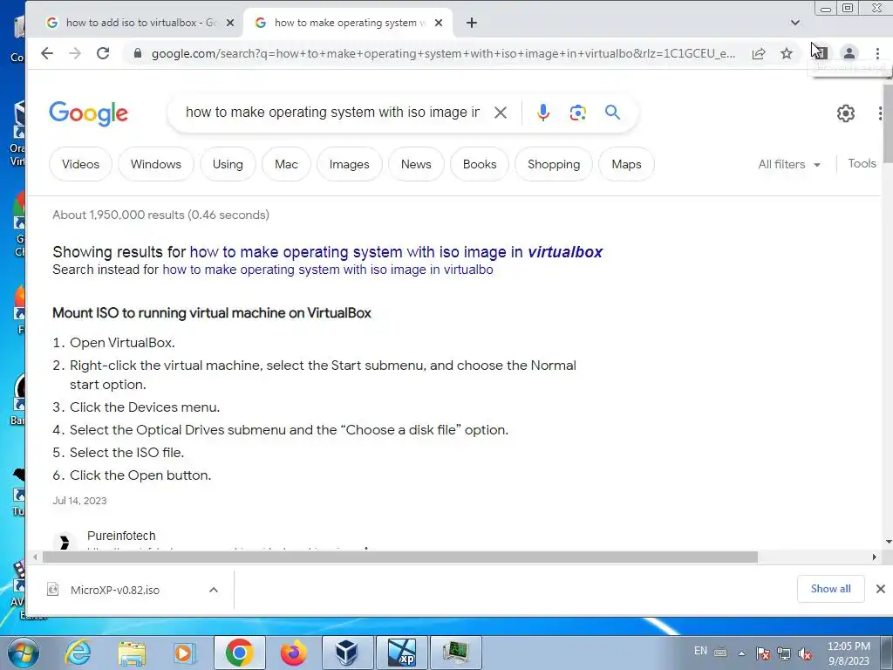This screenshot has height=670, width=893.
Task: Click the Chrome address bar URL
Action: pos(443,53)
